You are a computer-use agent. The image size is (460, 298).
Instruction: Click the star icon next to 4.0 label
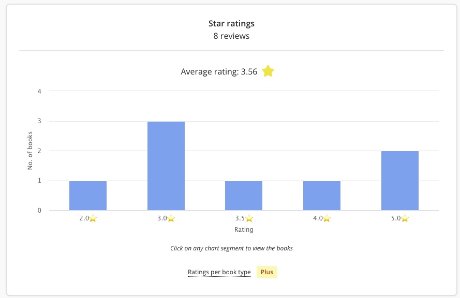327,218
